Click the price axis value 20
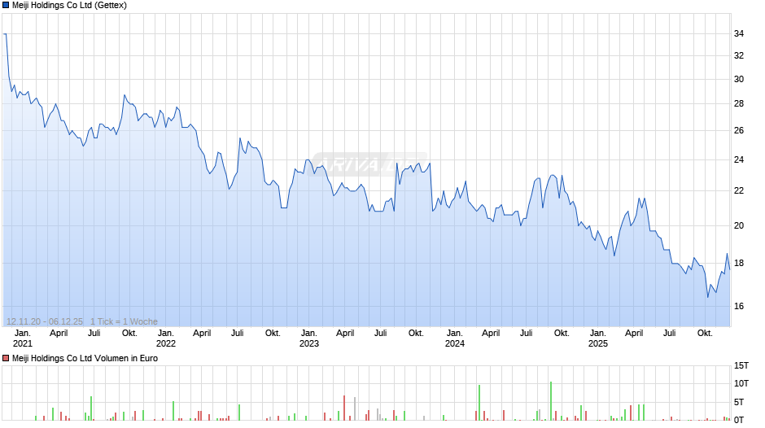This screenshot has width=765, height=428. (x=739, y=225)
